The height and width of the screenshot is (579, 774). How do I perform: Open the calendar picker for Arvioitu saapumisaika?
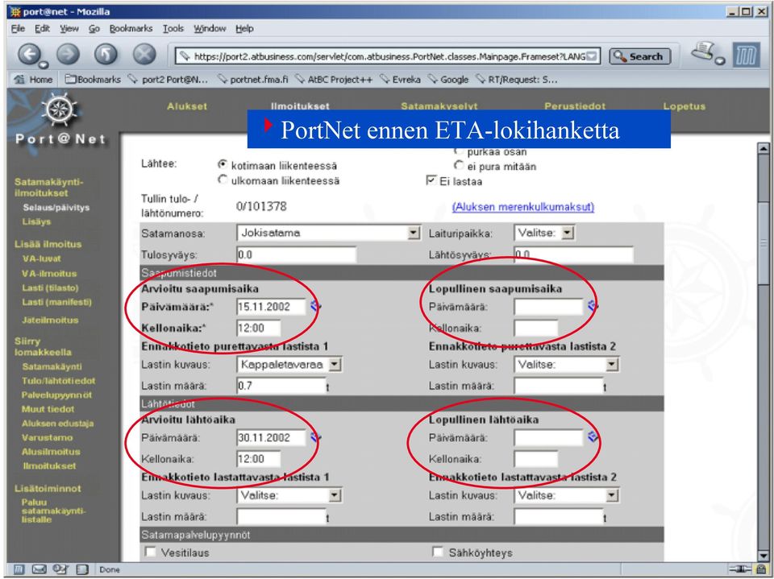coord(316,306)
